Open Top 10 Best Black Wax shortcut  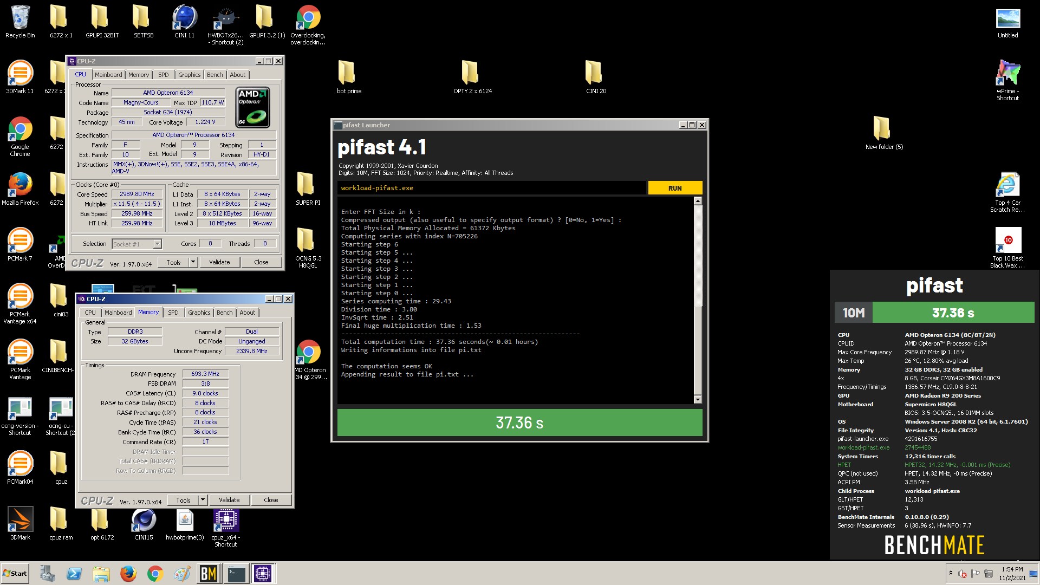[x=1007, y=248]
